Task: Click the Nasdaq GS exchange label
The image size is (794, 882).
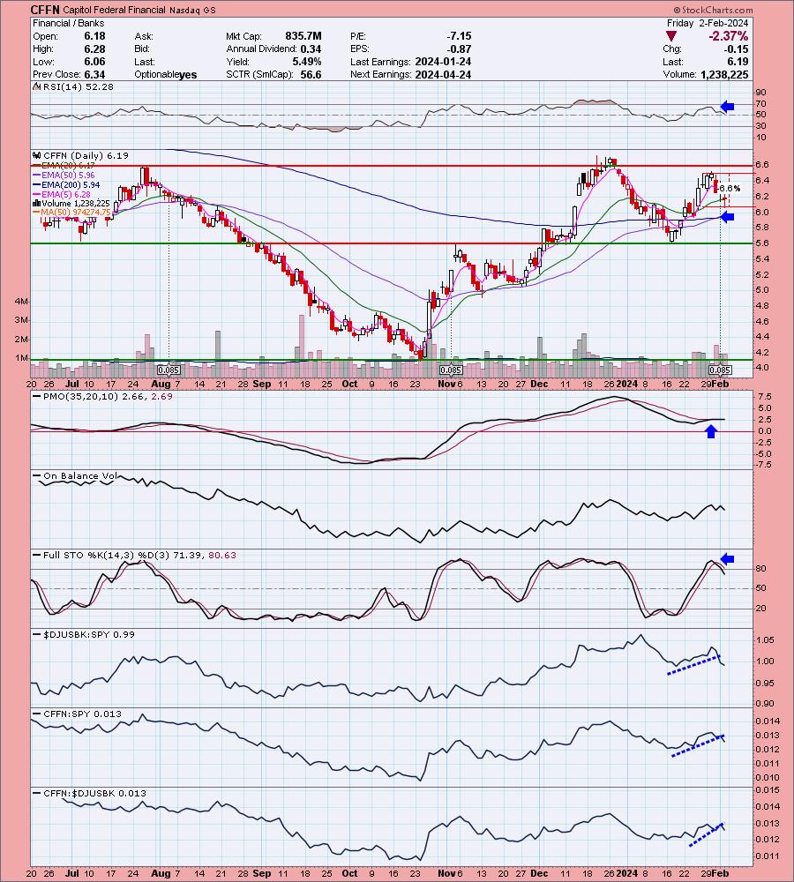Action: point(192,10)
